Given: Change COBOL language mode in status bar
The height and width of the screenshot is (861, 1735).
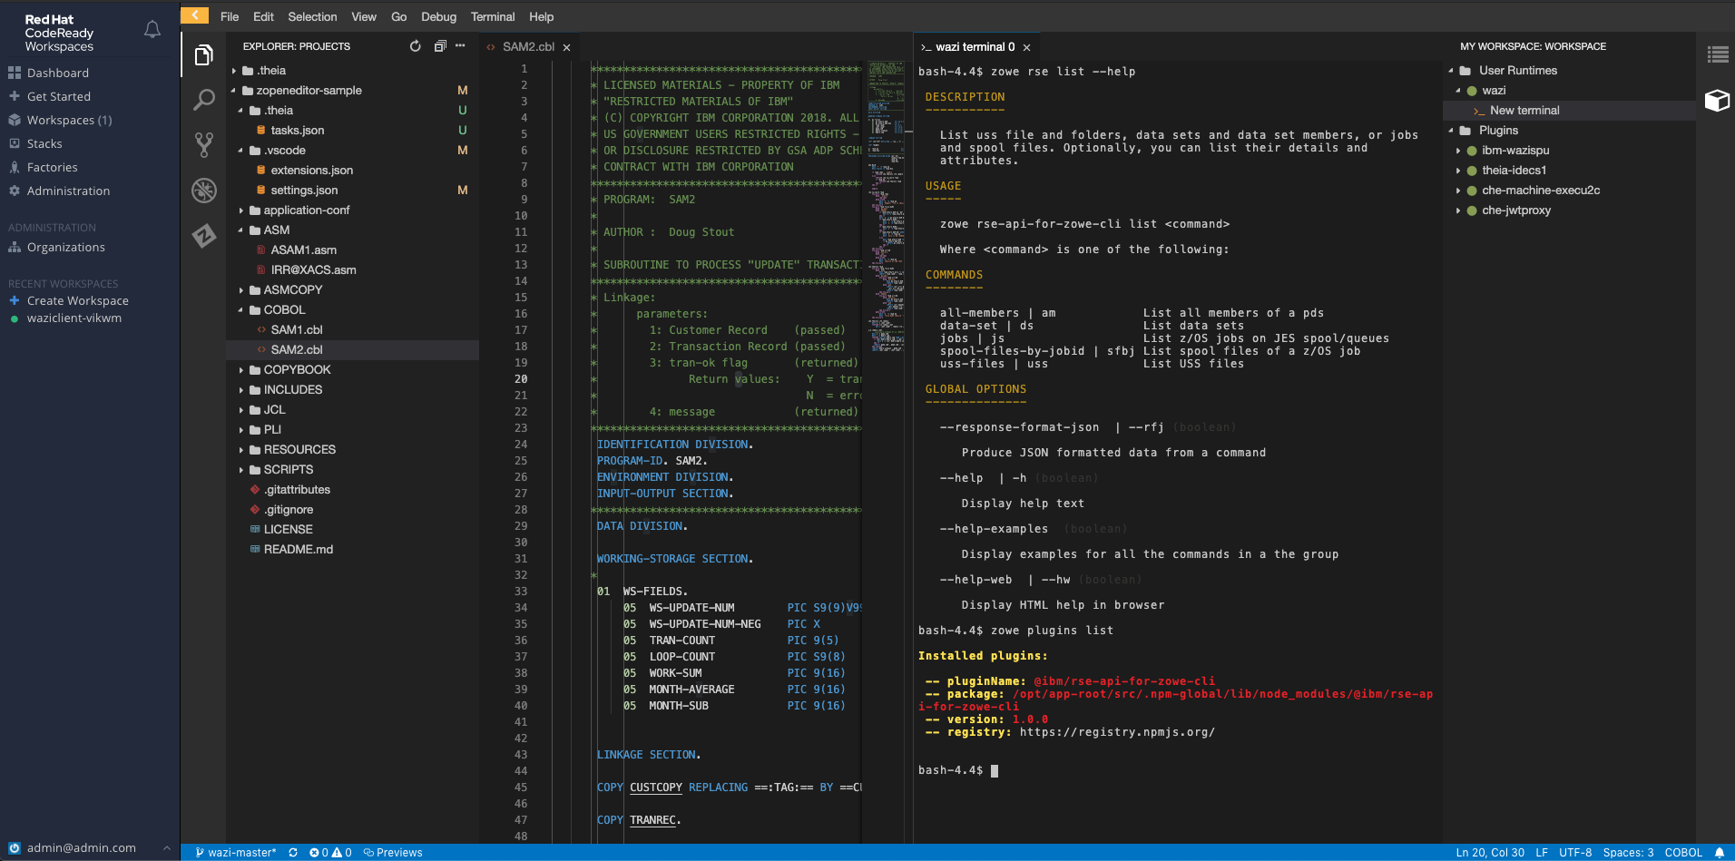Looking at the screenshot, I should (1683, 853).
